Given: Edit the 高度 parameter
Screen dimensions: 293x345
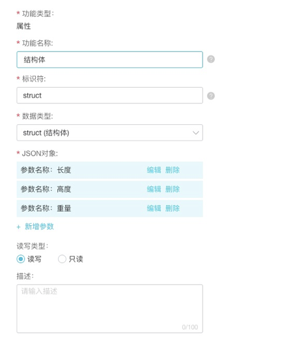Looking at the screenshot, I should [x=154, y=189].
